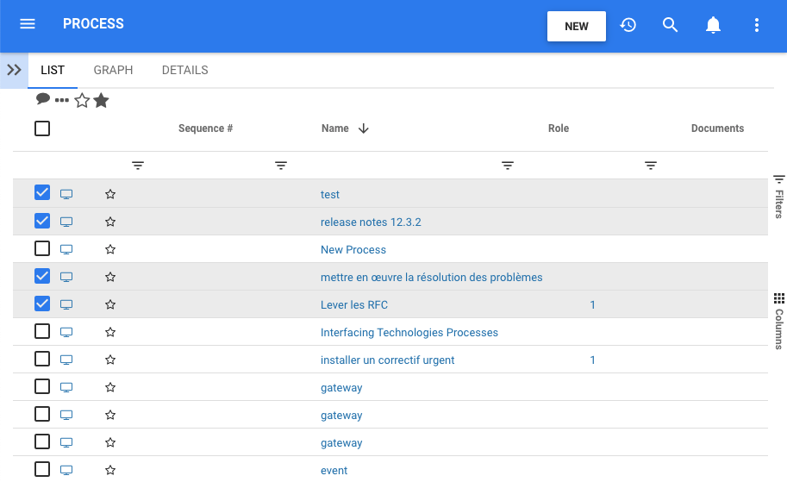Viewport: 787px width, 482px height.
Task: Toggle the select-all header checkbox
Action: [x=42, y=128]
